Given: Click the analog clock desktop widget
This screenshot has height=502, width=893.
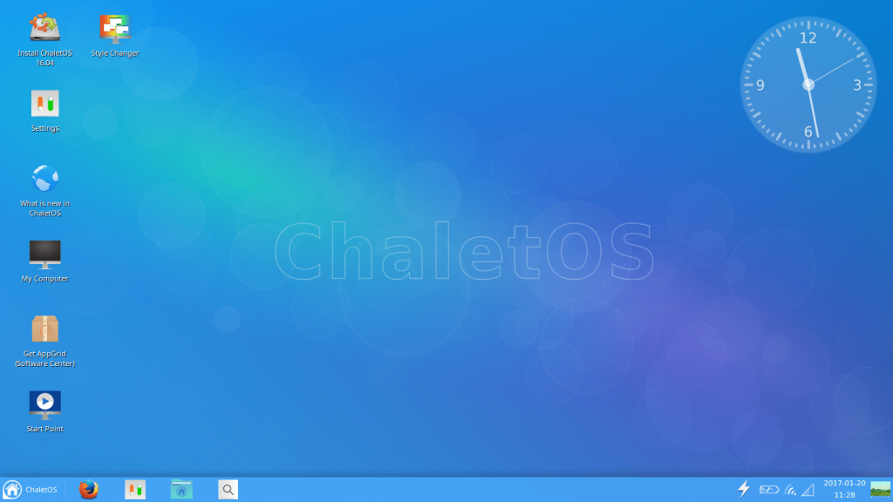Looking at the screenshot, I should (x=808, y=85).
